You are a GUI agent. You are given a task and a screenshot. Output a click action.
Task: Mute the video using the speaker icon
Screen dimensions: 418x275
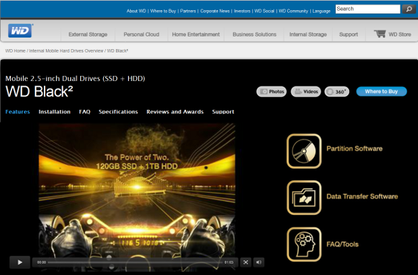pyautogui.click(x=259, y=262)
